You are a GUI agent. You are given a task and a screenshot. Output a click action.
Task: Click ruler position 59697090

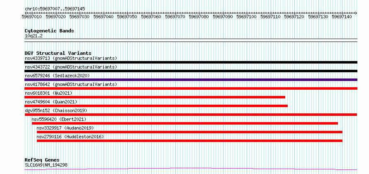click(223, 17)
